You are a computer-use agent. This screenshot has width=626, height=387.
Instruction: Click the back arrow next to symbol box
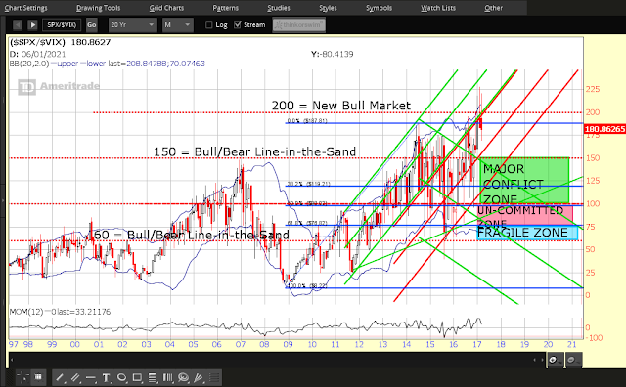tap(18, 25)
